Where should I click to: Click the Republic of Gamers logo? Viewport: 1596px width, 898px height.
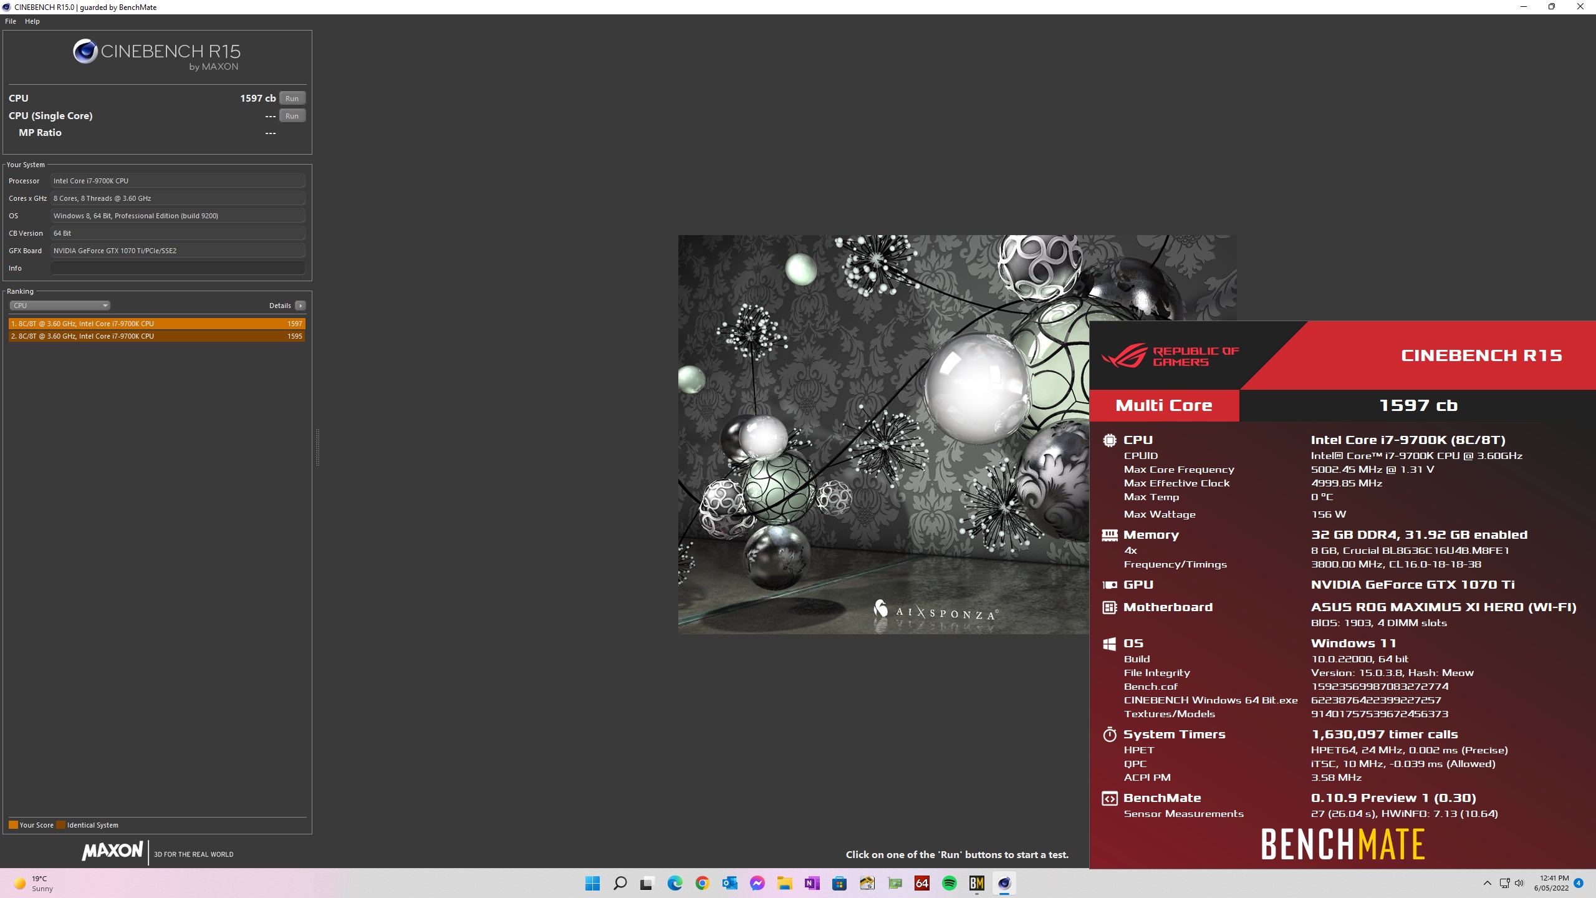(x=1170, y=356)
